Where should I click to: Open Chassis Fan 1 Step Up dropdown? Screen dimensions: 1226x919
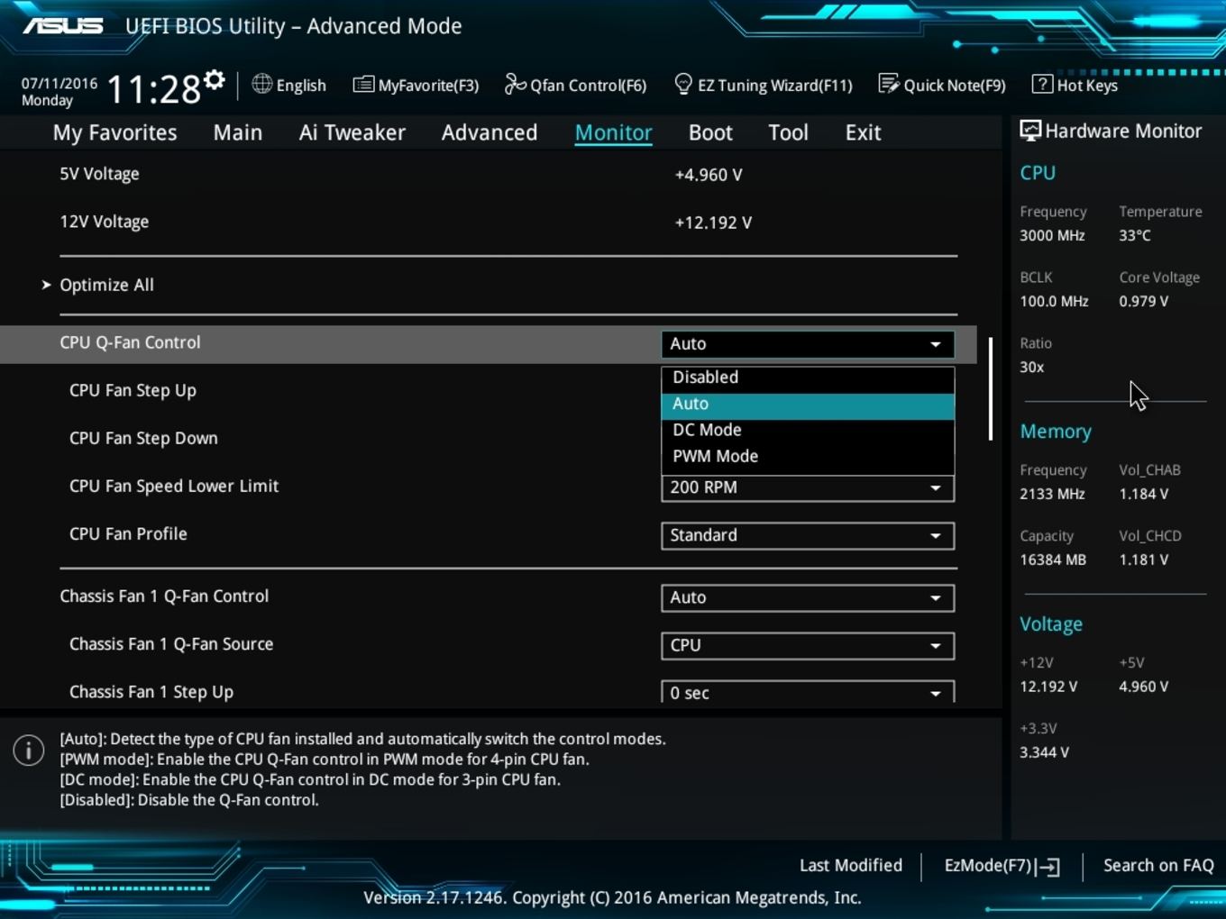coord(808,692)
